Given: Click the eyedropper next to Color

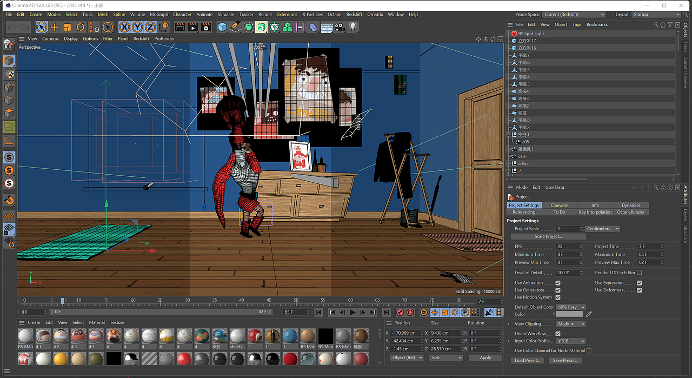Looking at the screenshot, I should click(x=589, y=314).
